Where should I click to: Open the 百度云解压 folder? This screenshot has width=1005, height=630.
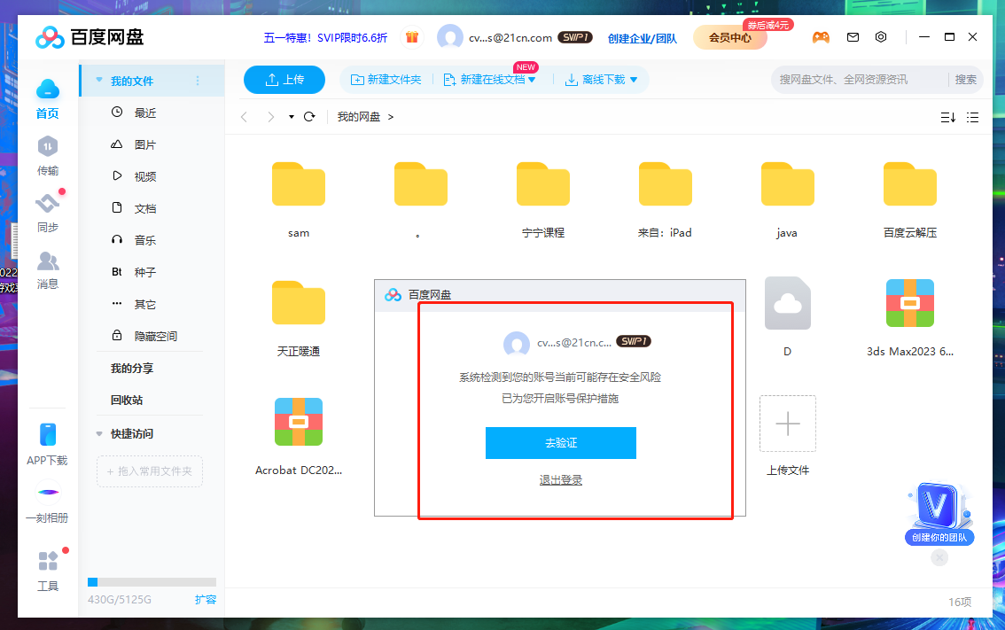909,184
